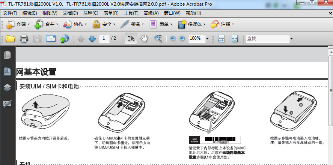The height and width of the screenshot is (165, 333).
Task: Click the text 按图示箭头方向掀开设备后盖
Action: (x=45, y=138)
